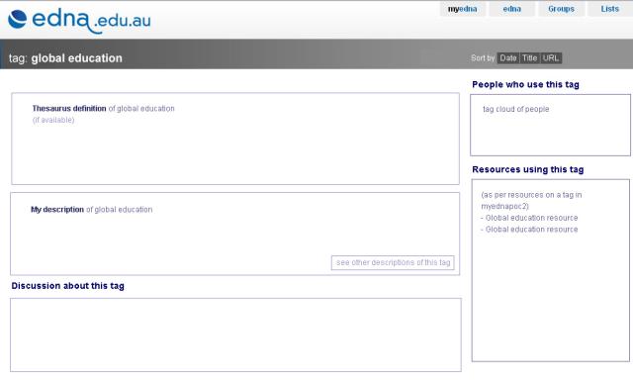The width and height of the screenshot is (633, 386).
Task: Click the My description box
Action: click(x=235, y=234)
